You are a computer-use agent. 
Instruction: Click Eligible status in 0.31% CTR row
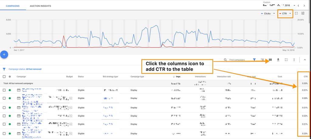tap(81, 90)
